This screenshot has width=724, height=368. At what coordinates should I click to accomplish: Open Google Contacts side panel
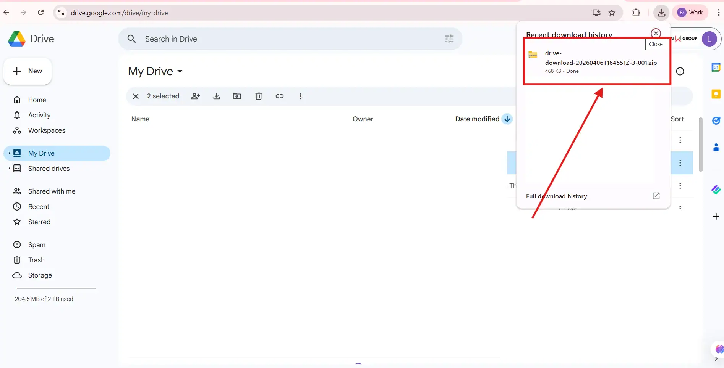(x=716, y=147)
